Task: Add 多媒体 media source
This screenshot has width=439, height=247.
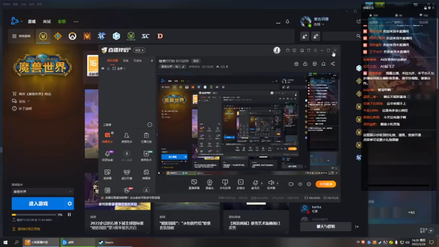Action: coord(240,184)
